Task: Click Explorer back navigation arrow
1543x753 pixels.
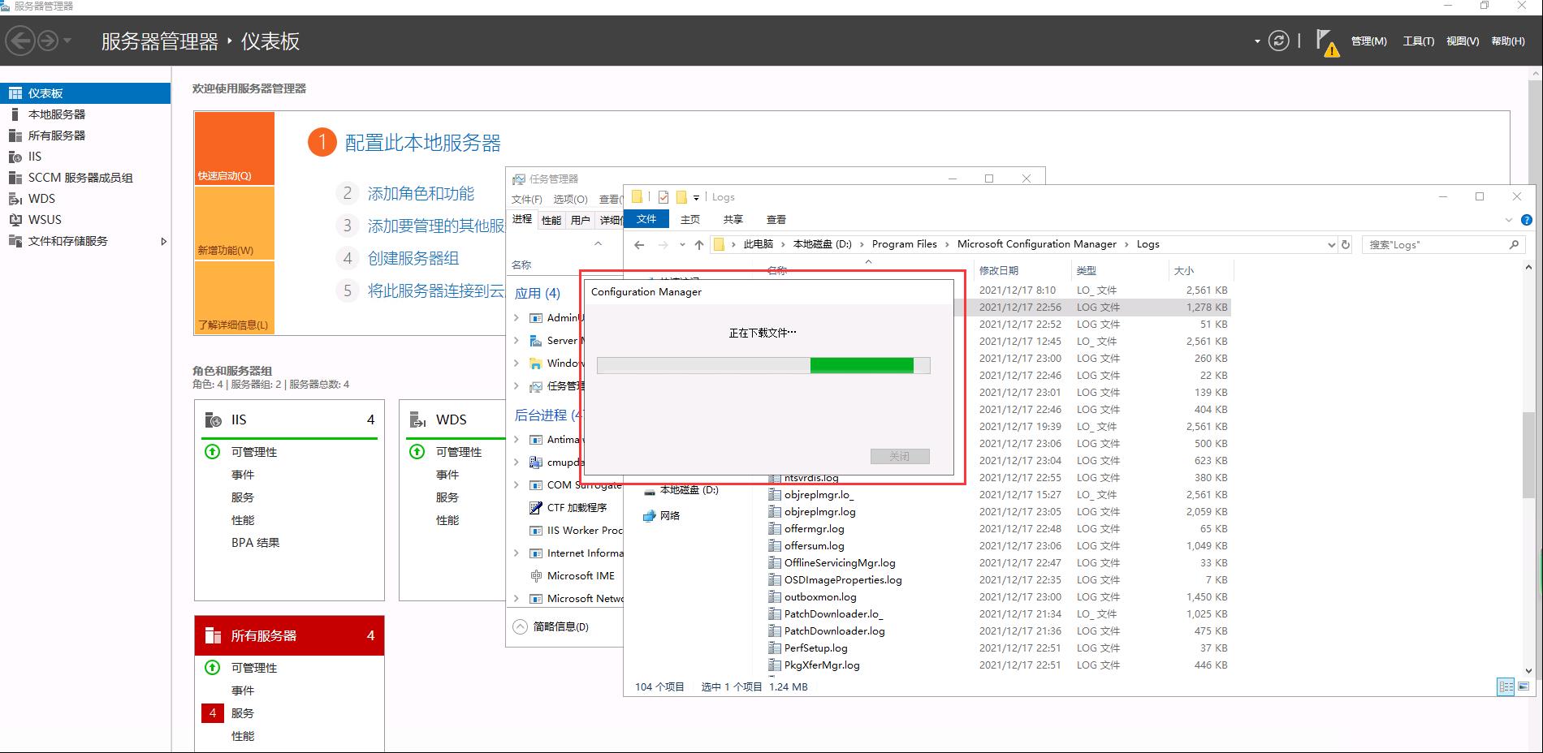Action: [639, 245]
